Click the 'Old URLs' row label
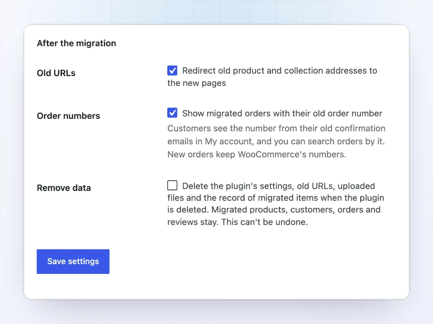Screen dimensions: 433x324 click(x=56, y=73)
